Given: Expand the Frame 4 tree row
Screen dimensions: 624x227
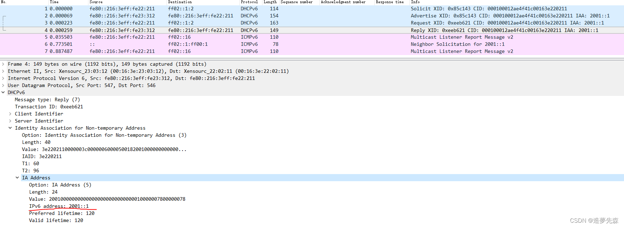Looking at the screenshot, I should coord(3,64).
